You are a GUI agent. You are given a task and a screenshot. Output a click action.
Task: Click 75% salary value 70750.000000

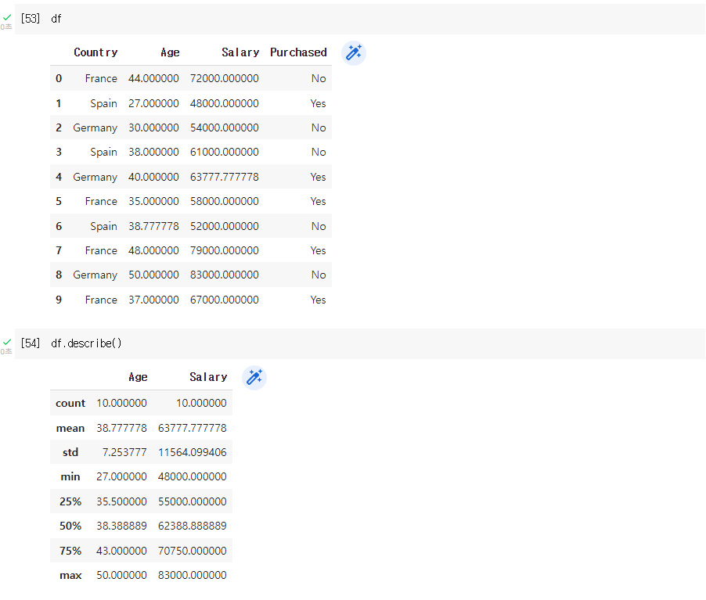coord(193,551)
